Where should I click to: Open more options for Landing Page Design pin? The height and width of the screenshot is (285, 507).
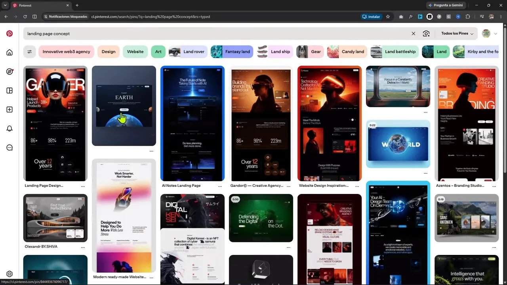click(x=83, y=186)
